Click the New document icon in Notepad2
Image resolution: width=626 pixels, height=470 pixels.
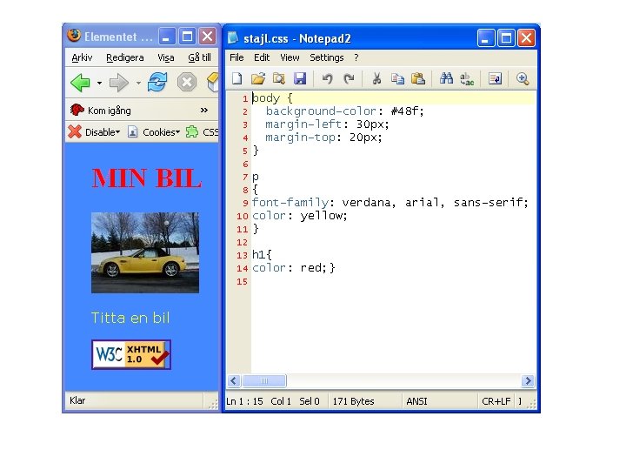[x=237, y=78]
